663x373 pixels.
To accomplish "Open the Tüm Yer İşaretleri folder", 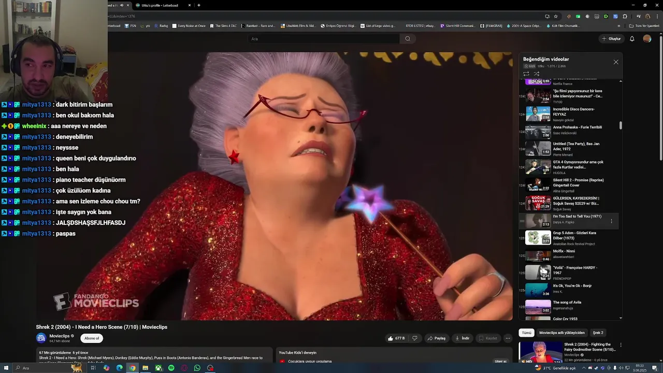I will (644, 25).
